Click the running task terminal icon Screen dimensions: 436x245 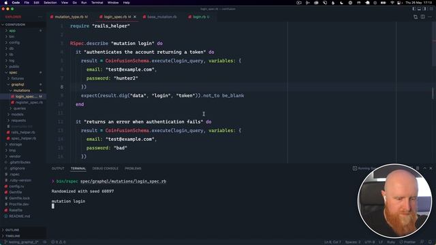point(355,168)
